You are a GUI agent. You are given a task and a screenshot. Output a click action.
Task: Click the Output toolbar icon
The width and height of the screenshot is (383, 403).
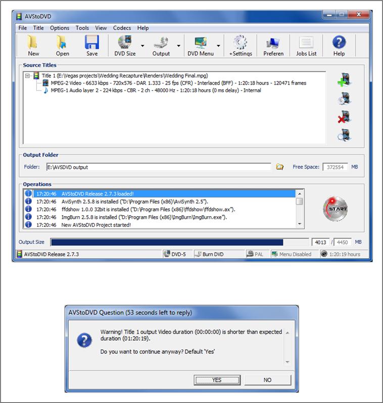(161, 46)
